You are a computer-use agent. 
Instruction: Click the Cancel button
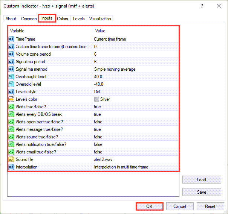pos(180,206)
